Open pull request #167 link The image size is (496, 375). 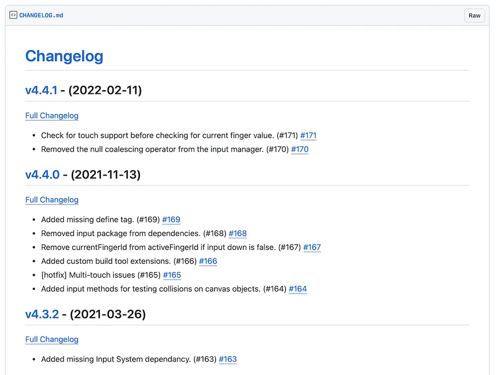click(312, 247)
